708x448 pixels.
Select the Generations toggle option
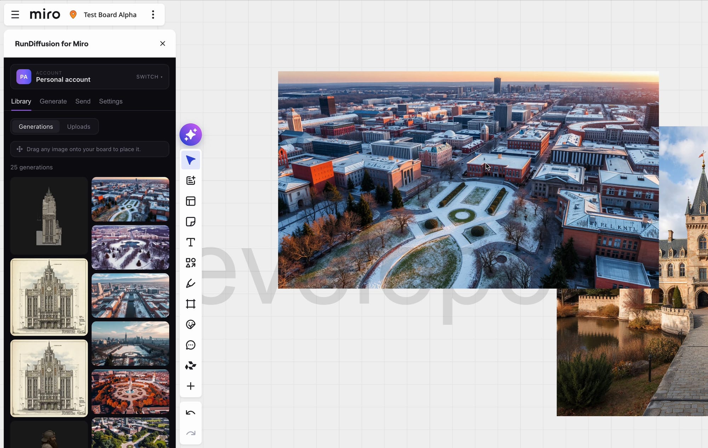[x=36, y=127]
